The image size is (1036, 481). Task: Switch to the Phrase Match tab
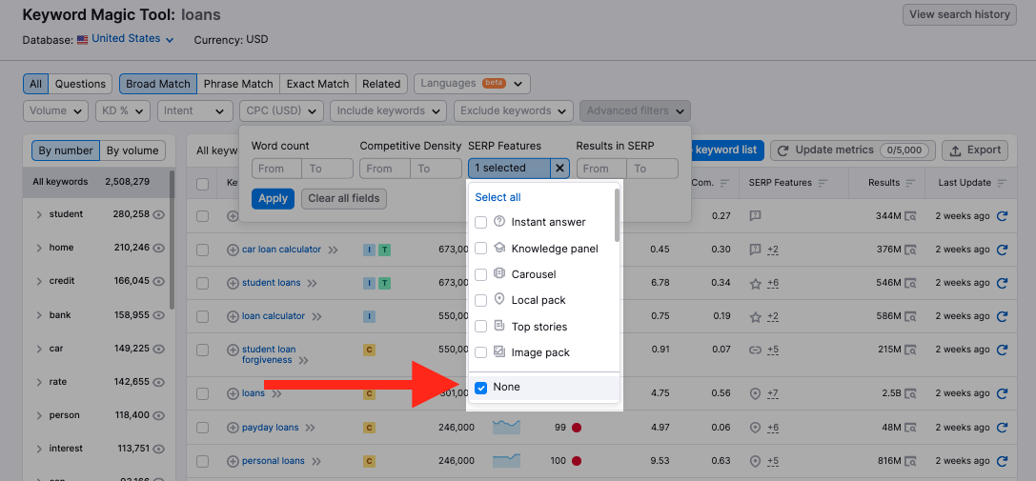click(x=237, y=84)
